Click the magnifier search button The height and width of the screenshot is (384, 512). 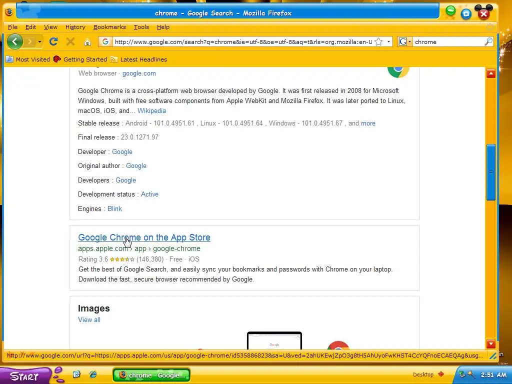488,41
